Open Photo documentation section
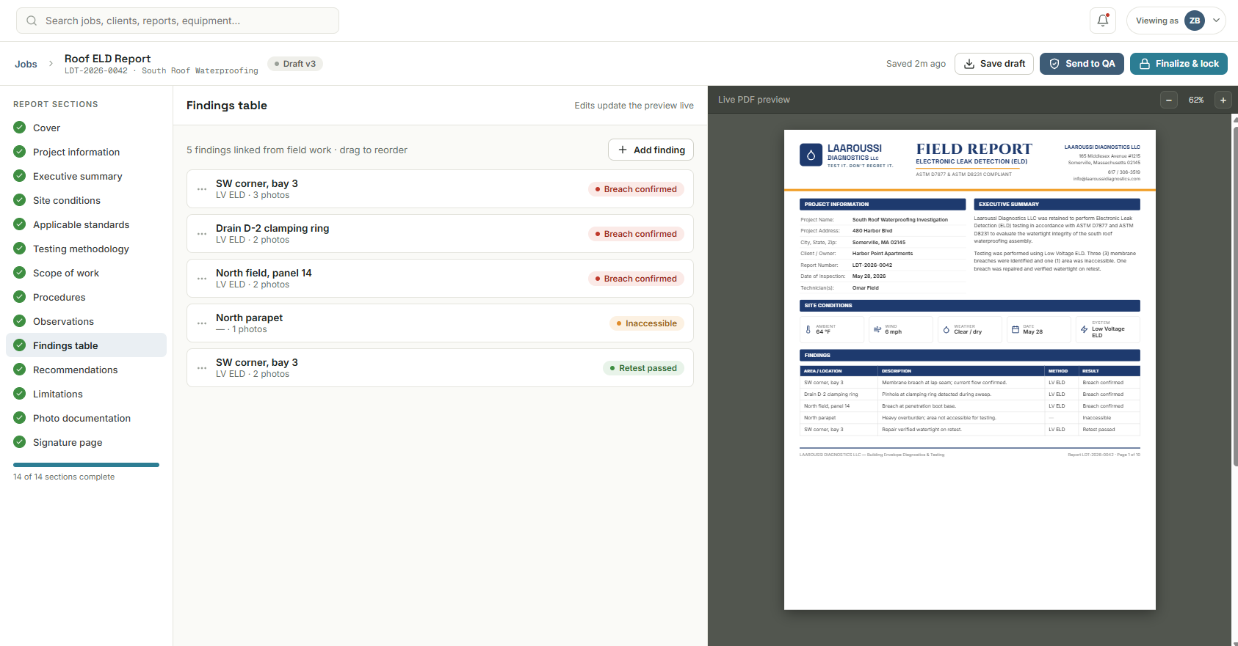 (x=86, y=418)
